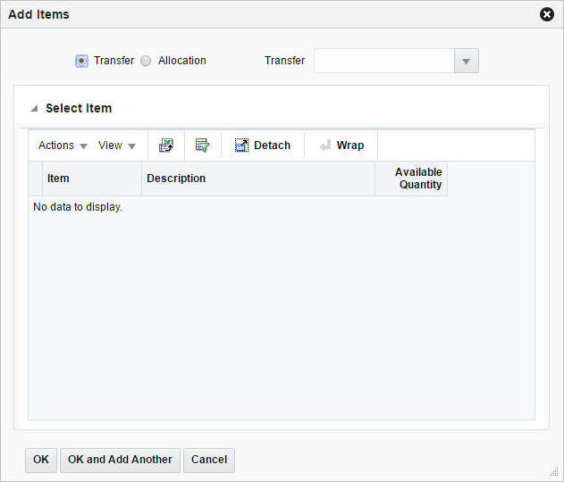Click the Query by Example filter icon
Viewport: 564px width, 482px height.
[203, 145]
